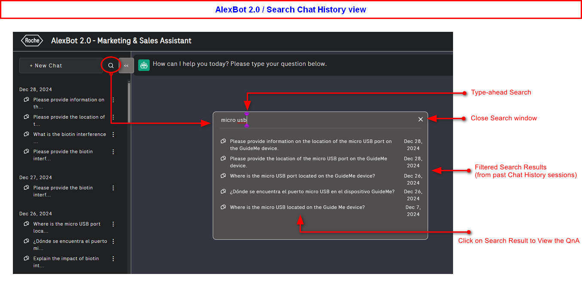The width and height of the screenshot is (582, 286).
Task: Open options for Dec 27 'Please provide the biotin interf...' chat
Action: 113,188
